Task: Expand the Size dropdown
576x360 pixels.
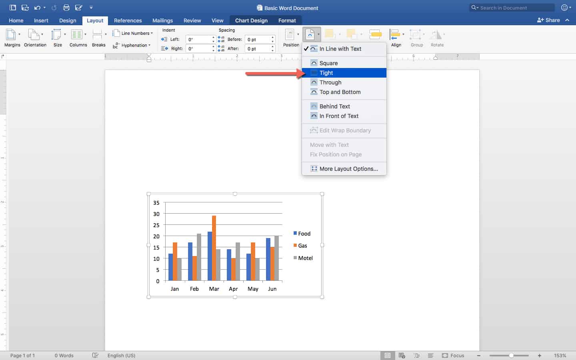Action: pyautogui.click(x=58, y=35)
